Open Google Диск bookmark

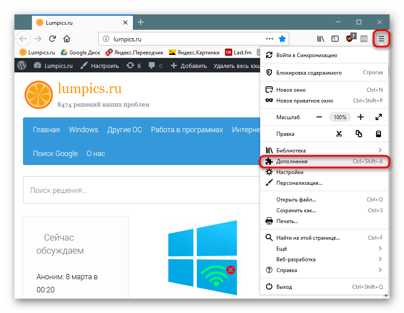click(80, 53)
